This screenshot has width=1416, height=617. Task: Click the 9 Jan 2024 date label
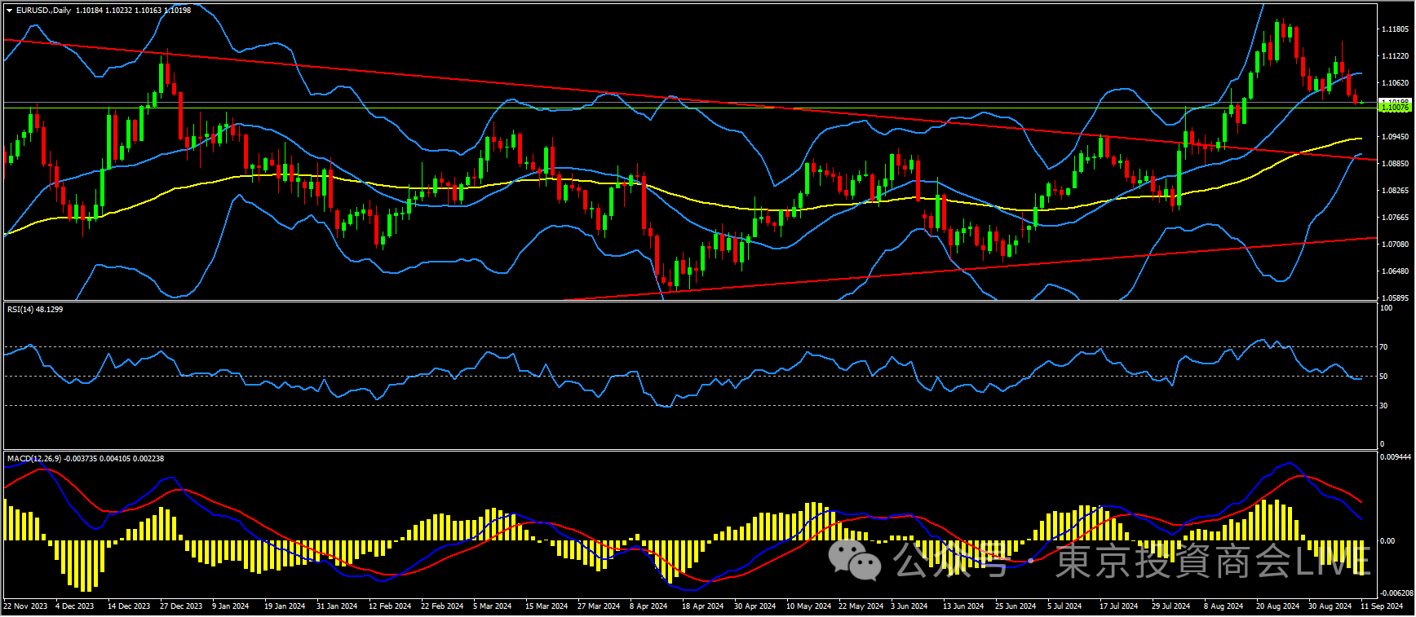click(231, 606)
